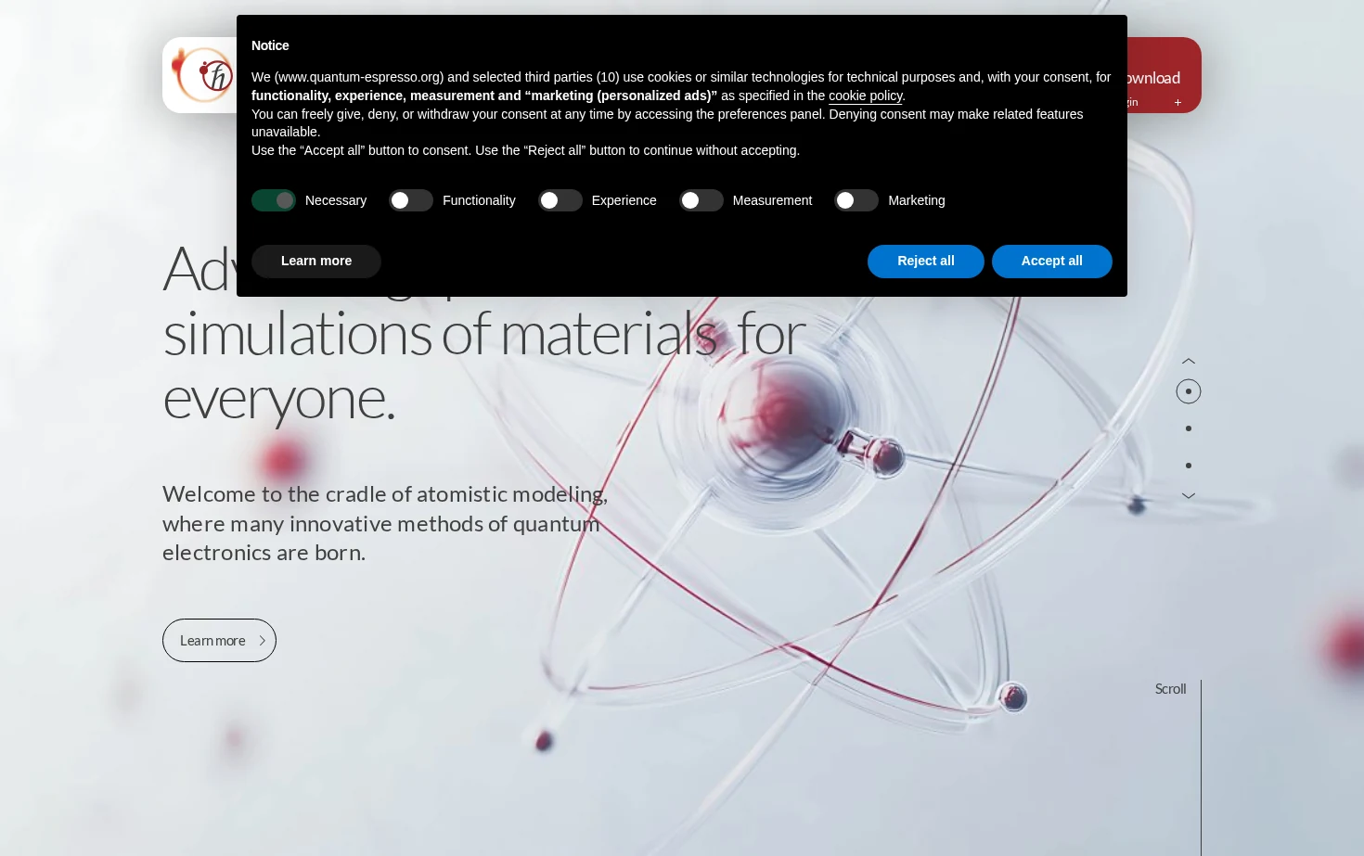Enable the Experience cookies switch

click(x=560, y=200)
